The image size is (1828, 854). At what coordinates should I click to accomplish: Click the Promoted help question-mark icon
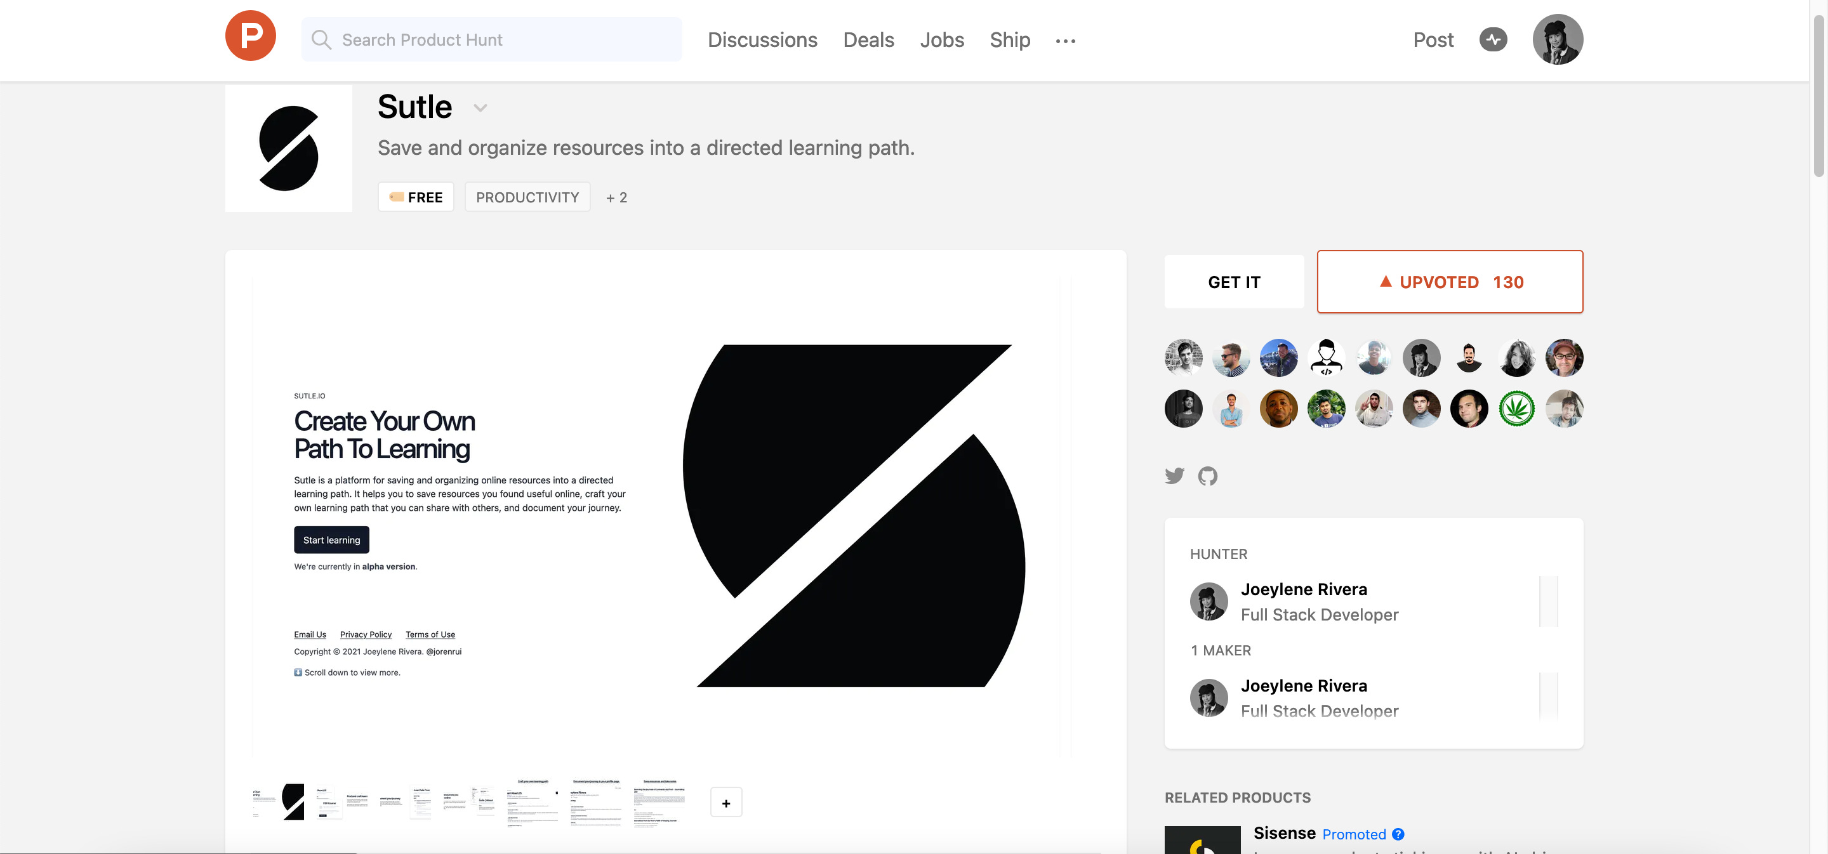point(1398,834)
